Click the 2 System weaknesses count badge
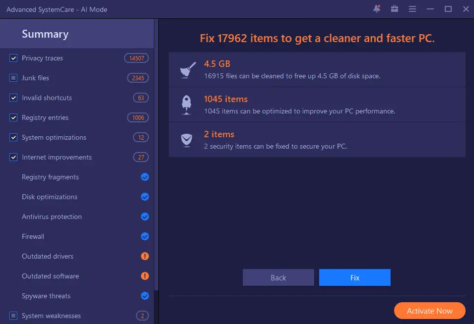 [142, 316]
